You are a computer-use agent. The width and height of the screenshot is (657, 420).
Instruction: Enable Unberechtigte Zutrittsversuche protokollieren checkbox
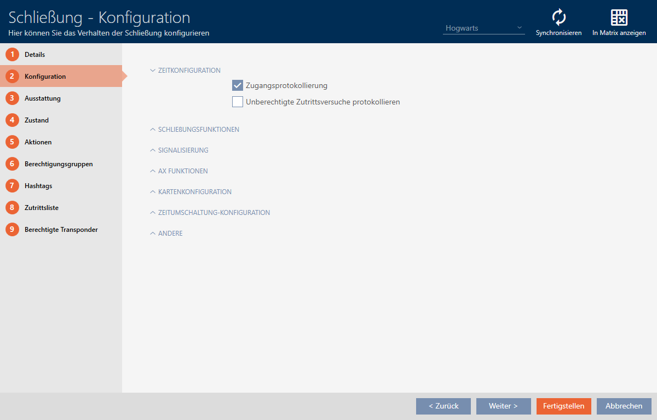pyautogui.click(x=238, y=102)
